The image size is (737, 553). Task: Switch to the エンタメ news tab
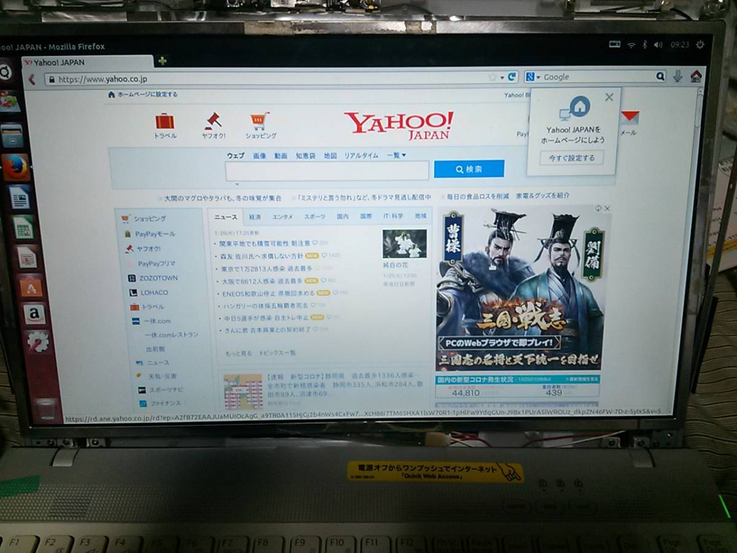[x=283, y=216]
